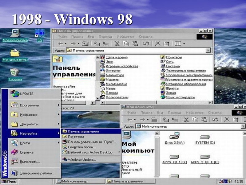
Task: Open the Мои документы desktop folder
Action: [x=15, y=55]
